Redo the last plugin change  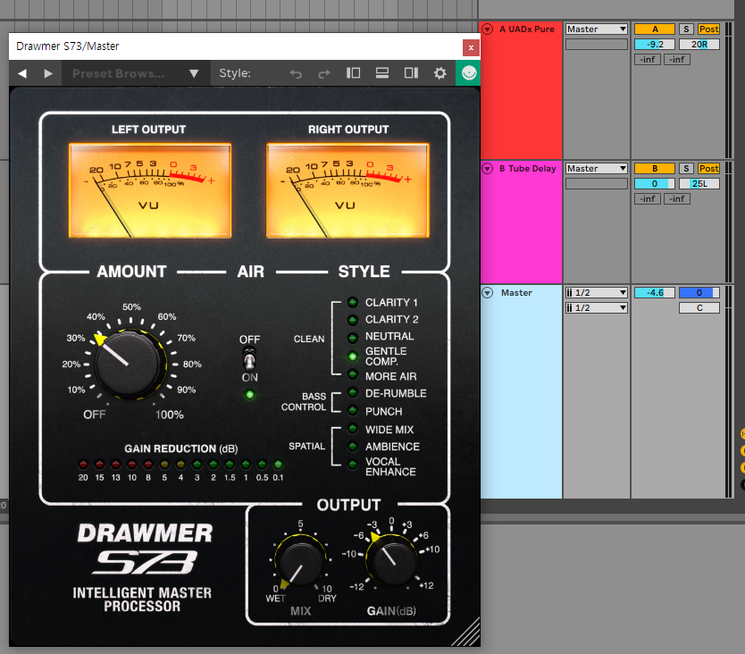[324, 73]
